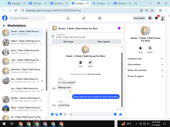Switch to second Messenger tab

pos(37,3)
